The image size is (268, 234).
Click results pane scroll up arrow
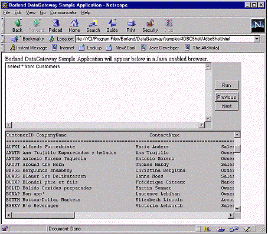(237, 135)
